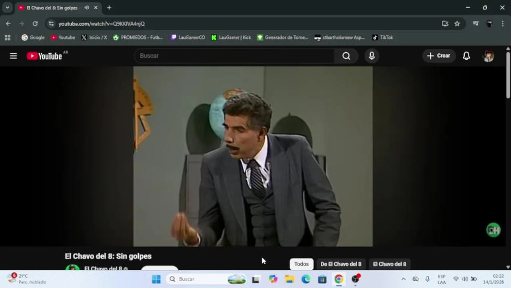This screenshot has width=511, height=288.
Task: Open the Google bookmark
Action: point(33,37)
